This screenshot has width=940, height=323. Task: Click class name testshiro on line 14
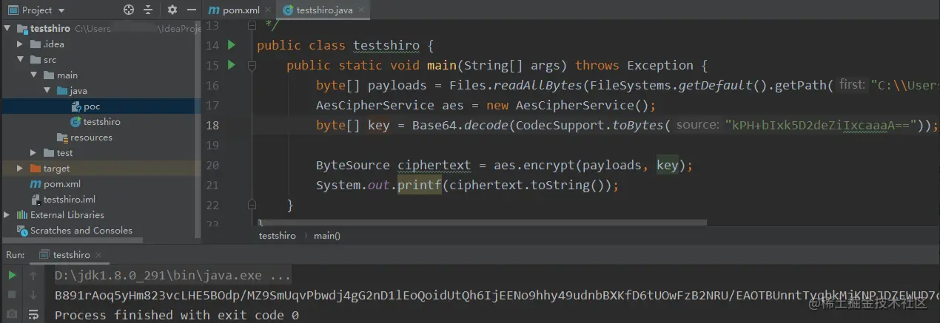(386, 45)
